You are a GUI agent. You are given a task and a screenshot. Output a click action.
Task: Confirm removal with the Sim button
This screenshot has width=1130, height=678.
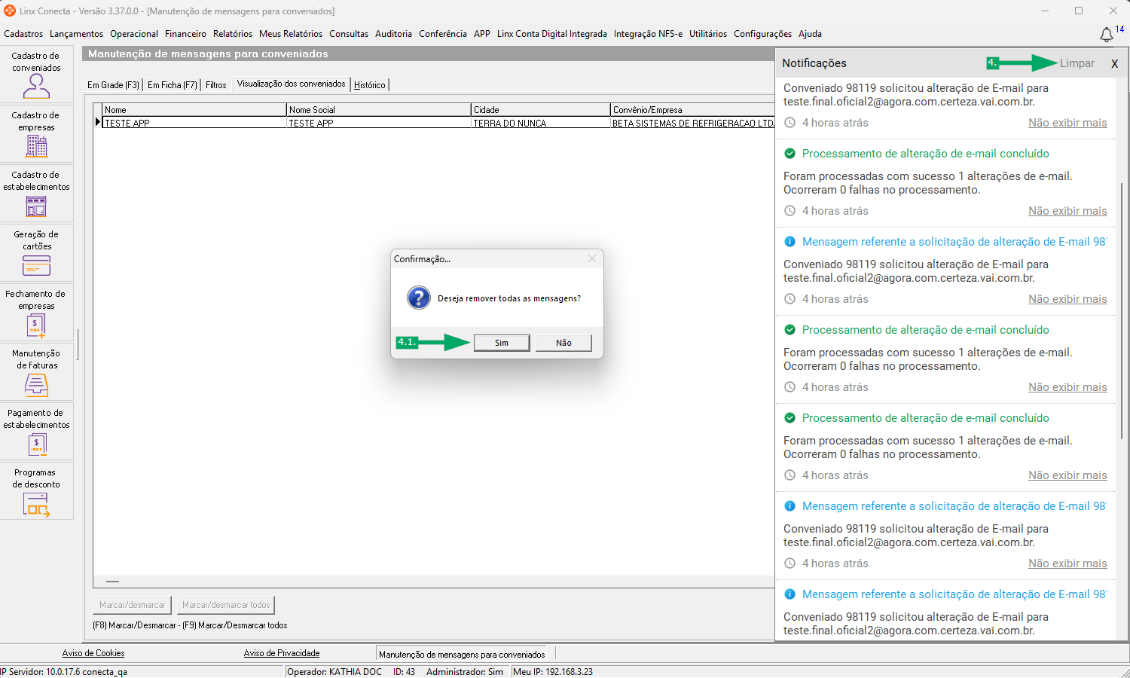[x=502, y=343]
